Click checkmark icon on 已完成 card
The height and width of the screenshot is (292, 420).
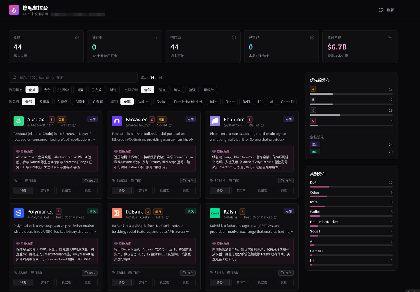tap(312, 37)
